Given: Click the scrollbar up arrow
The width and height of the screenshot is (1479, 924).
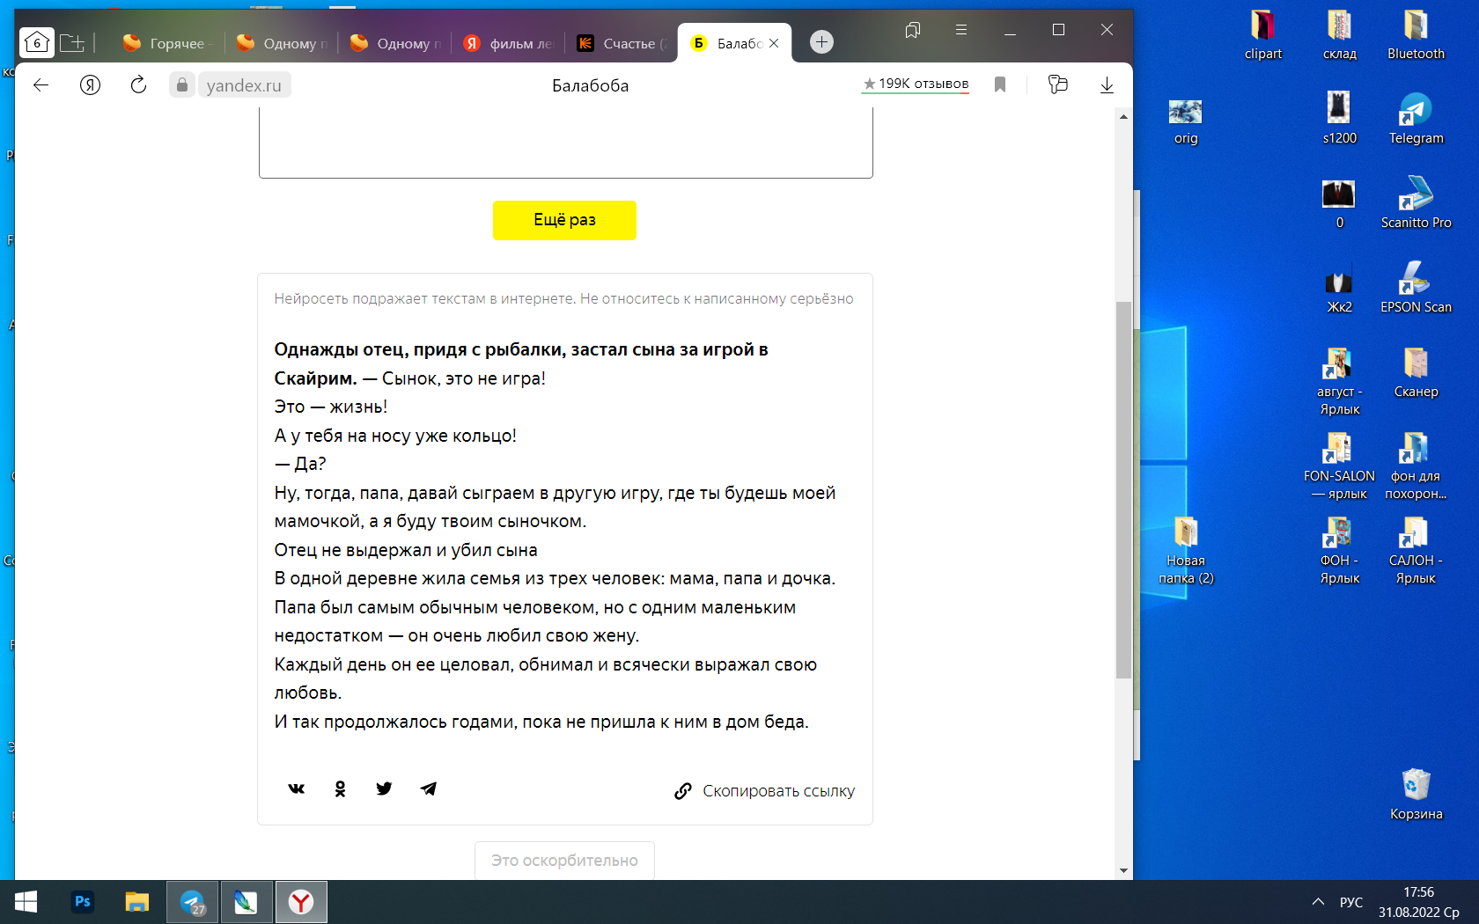Looking at the screenshot, I should point(1123,116).
